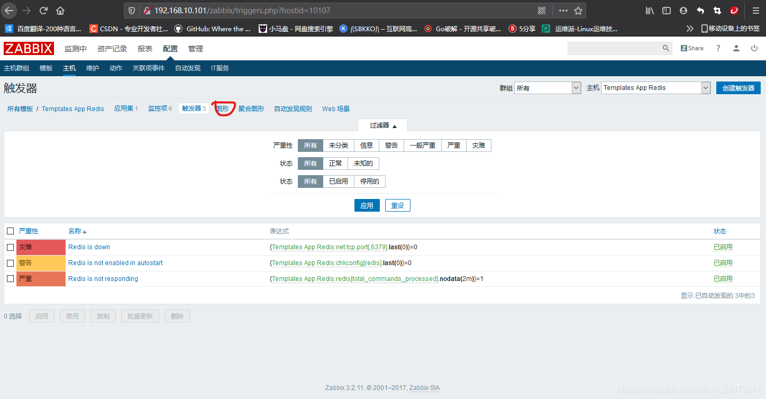Open the QR code icon in address bar
Image resolution: width=766 pixels, height=399 pixels.
pyautogui.click(x=542, y=11)
